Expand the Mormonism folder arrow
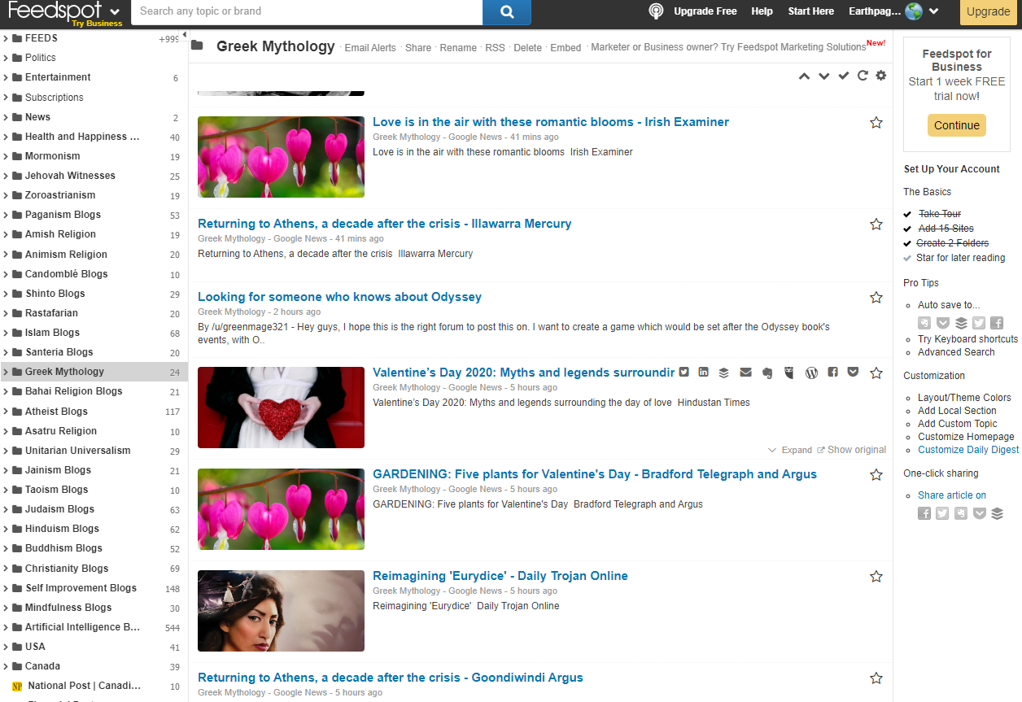 coord(6,156)
